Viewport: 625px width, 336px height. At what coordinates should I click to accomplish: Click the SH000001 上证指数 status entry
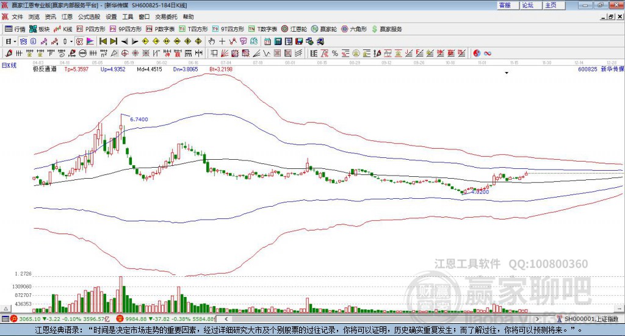tap(588, 319)
